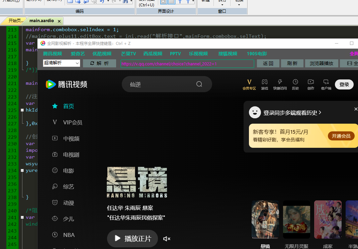Click the 返回 button
The width and height of the screenshot is (358, 249).
click(x=268, y=63)
